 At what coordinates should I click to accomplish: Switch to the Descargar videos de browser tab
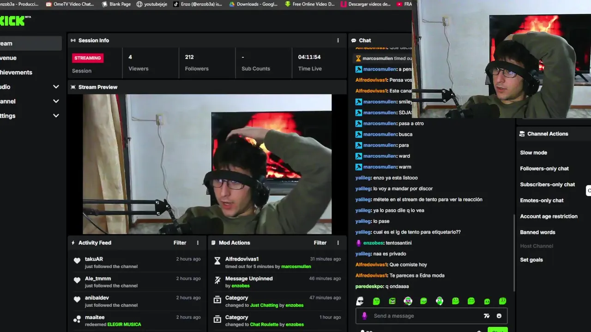tap(365, 4)
